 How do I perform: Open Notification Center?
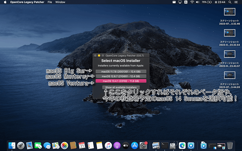click(x=236, y=2)
